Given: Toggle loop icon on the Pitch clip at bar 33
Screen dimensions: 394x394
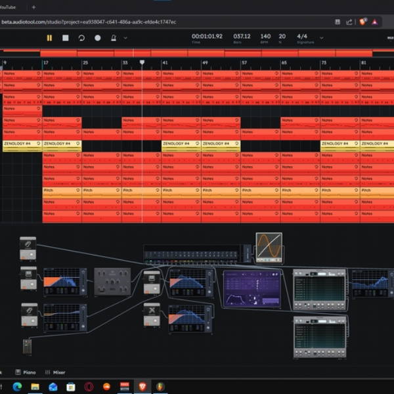Looking at the screenshot, I should coord(158,190).
